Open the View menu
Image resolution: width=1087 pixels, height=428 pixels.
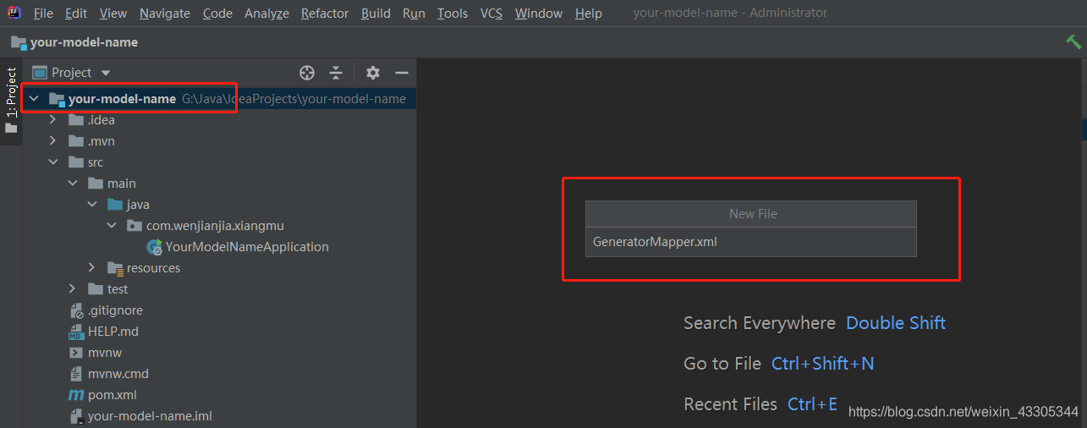click(x=113, y=13)
